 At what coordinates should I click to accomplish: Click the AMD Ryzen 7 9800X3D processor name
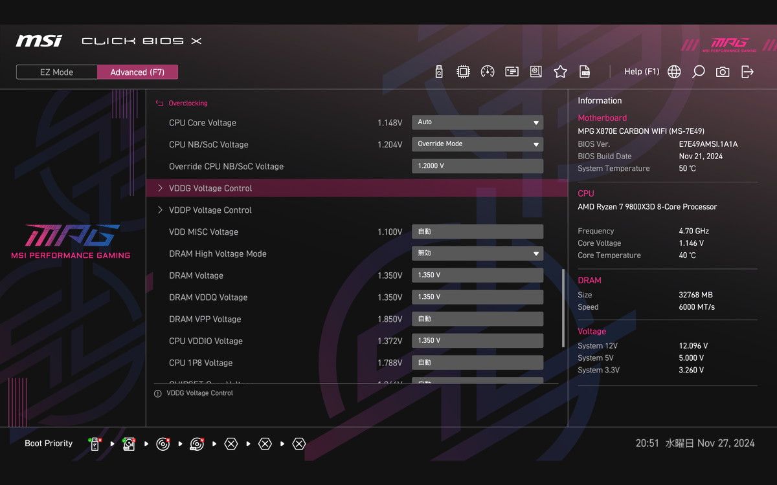coord(647,207)
